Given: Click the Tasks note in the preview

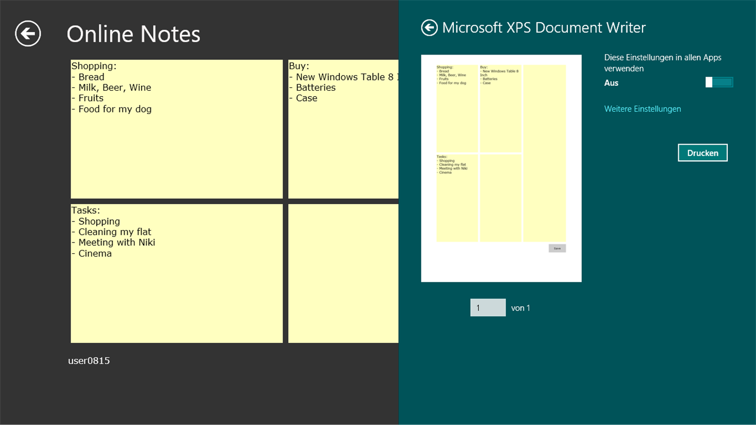Looking at the screenshot, I should tap(457, 198).
